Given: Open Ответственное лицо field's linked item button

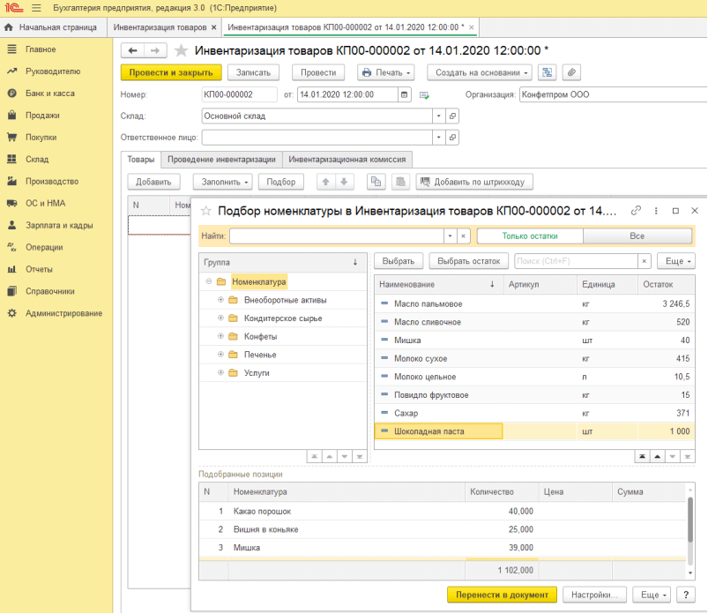Looking at the screenshot, I should pyautogui.click(x=452, y=138).
